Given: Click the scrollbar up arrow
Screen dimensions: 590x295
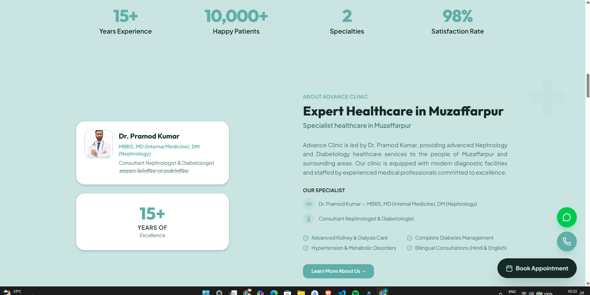Looking at the screenshot, I should (588, 2).
